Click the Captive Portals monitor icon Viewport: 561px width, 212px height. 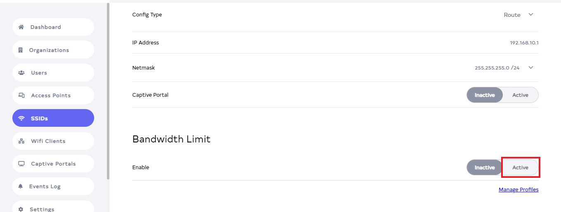point(21,164)
